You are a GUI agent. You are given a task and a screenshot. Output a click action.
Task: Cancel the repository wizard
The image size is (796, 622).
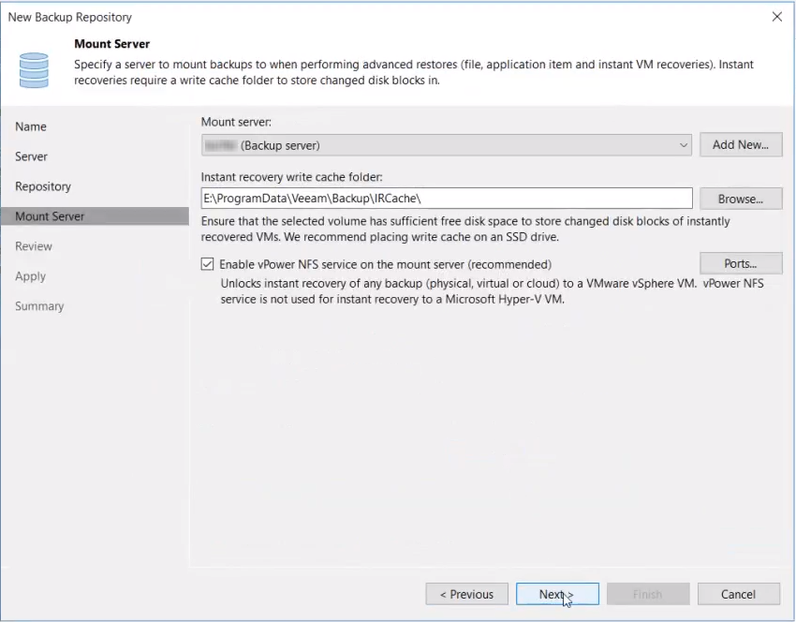click(x=738, y=594)
